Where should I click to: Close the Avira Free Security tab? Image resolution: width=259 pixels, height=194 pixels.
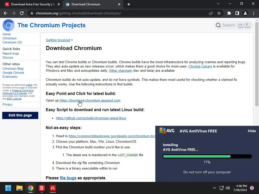(59, 4)
